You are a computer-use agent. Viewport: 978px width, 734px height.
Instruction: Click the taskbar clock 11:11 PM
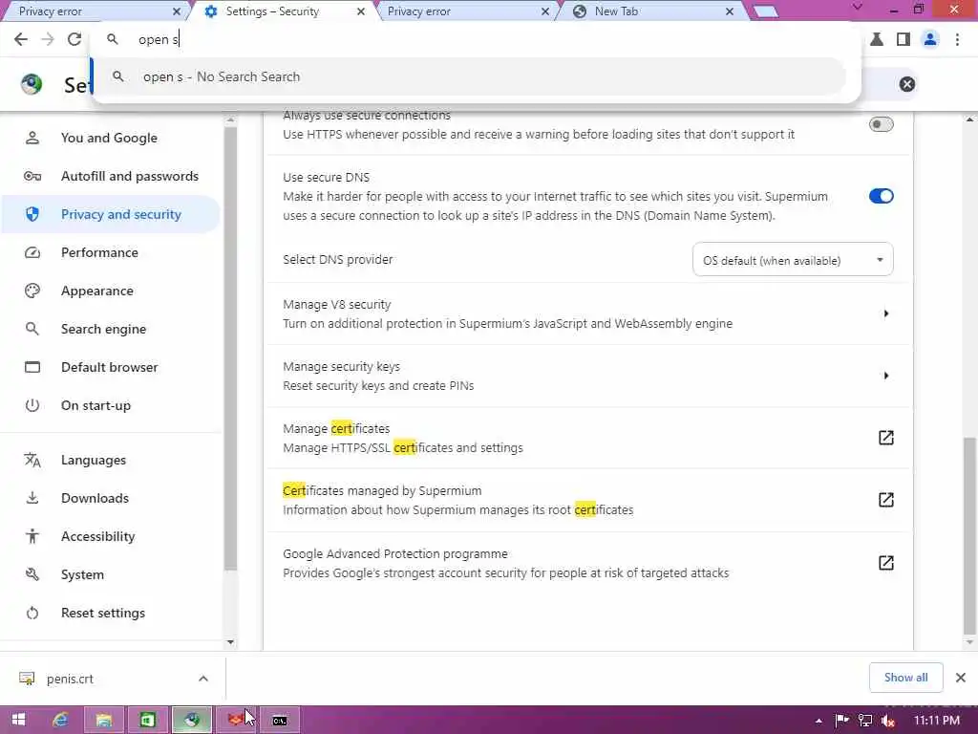pos(936,721)
